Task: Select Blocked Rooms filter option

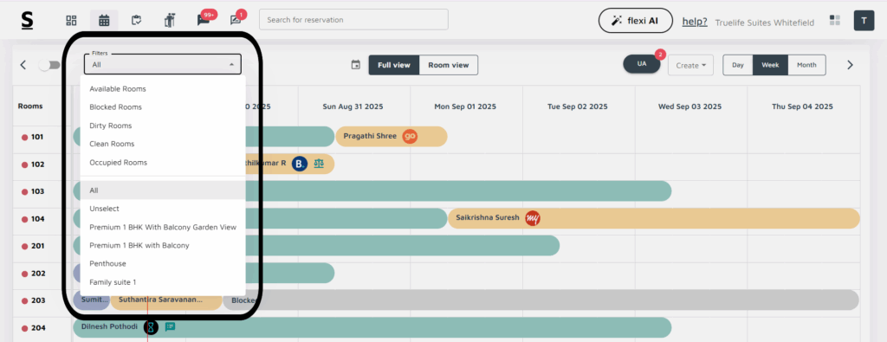Action: point(163,106)
